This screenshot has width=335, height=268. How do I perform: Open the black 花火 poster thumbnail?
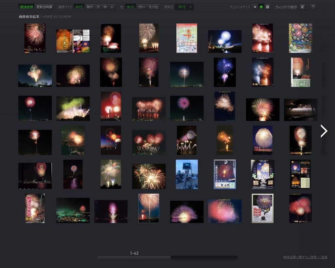tap(263, 174)
